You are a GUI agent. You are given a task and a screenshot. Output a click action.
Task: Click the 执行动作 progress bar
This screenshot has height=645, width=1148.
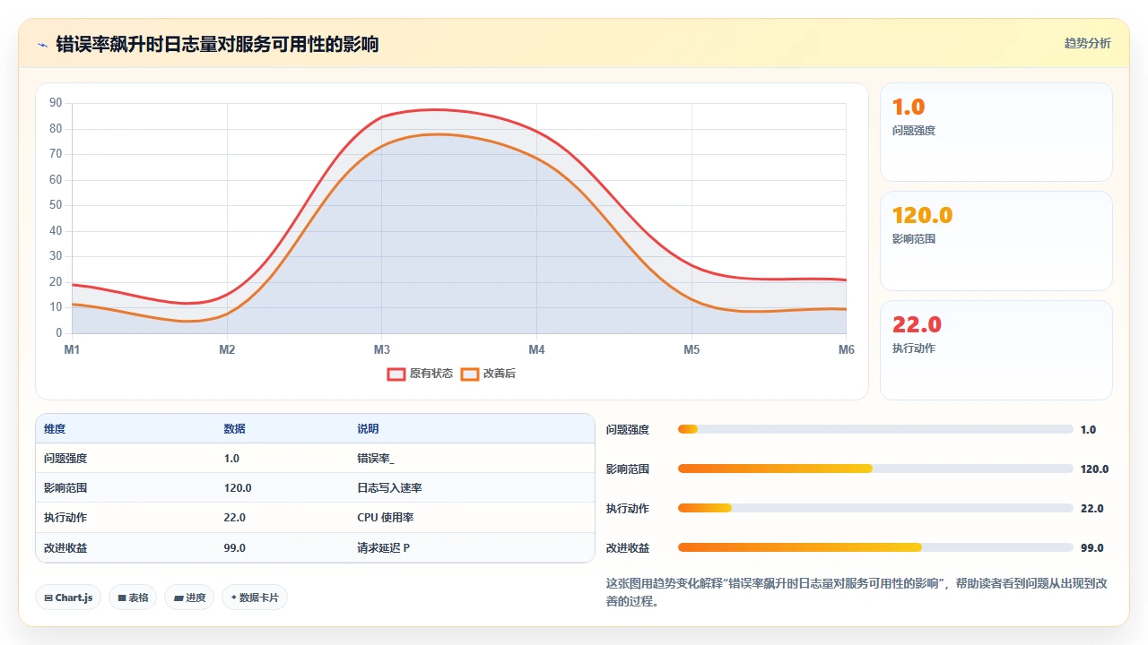[x=875, y=508]
